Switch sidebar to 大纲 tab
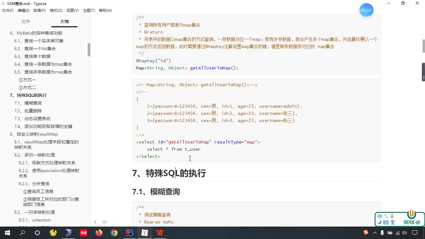The image size is (425, 239). [x=64, y=21]
